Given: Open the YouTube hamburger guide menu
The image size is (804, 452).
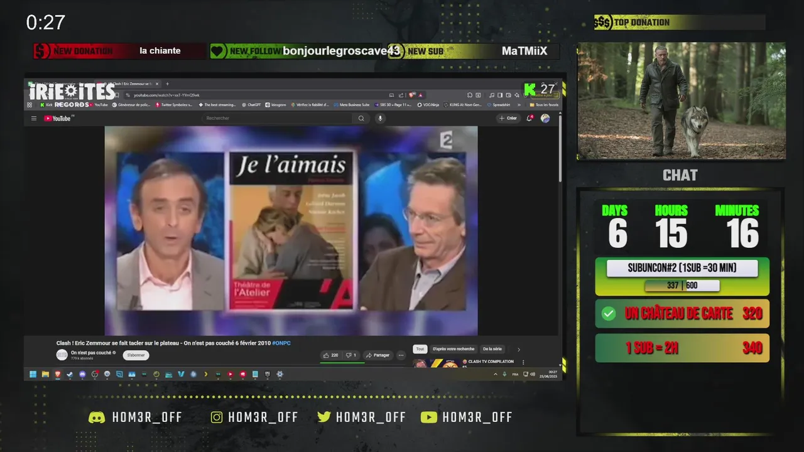Looking at the screenshot, I should [x=34, y=118].
